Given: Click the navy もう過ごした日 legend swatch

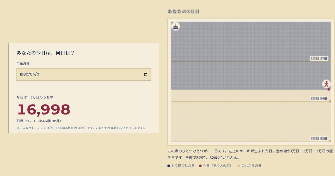Looking at the screenshot, I should (169, 166).
